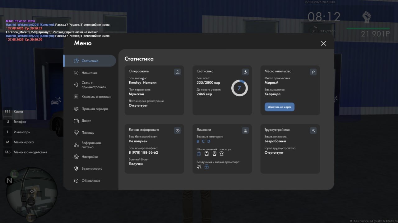Click the Security shield icon
This screenshot has height=223, width=398.
tap(76, 168)
